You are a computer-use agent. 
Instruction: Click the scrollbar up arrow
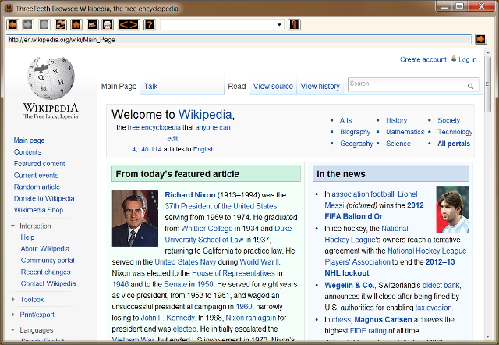pyautogui.click(x=487, y=52)
